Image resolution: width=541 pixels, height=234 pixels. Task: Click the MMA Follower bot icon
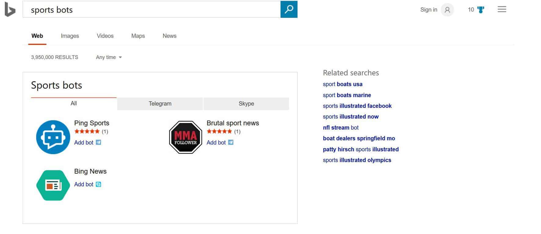(x=186, y=137)
